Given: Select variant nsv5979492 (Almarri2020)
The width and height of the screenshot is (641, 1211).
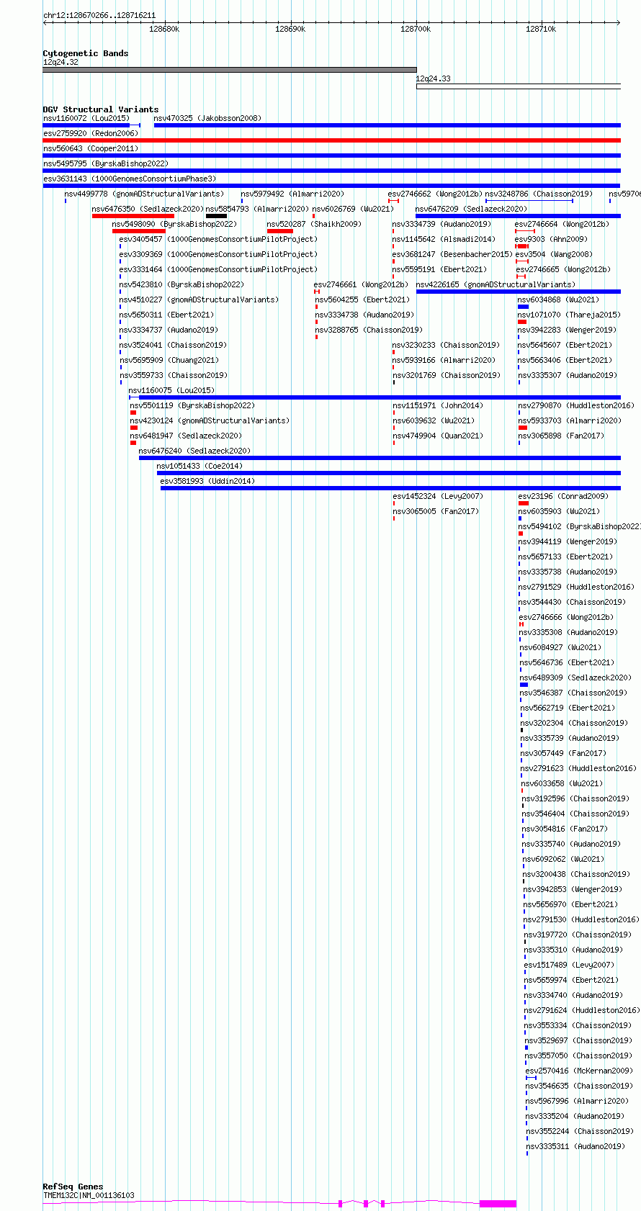Looking at the screenshot, I should (292, 194).
